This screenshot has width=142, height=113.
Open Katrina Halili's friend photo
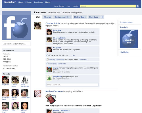[25, 106]
